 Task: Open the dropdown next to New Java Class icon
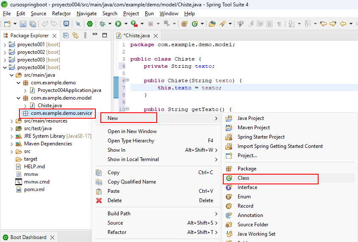[x=202, y=24]
